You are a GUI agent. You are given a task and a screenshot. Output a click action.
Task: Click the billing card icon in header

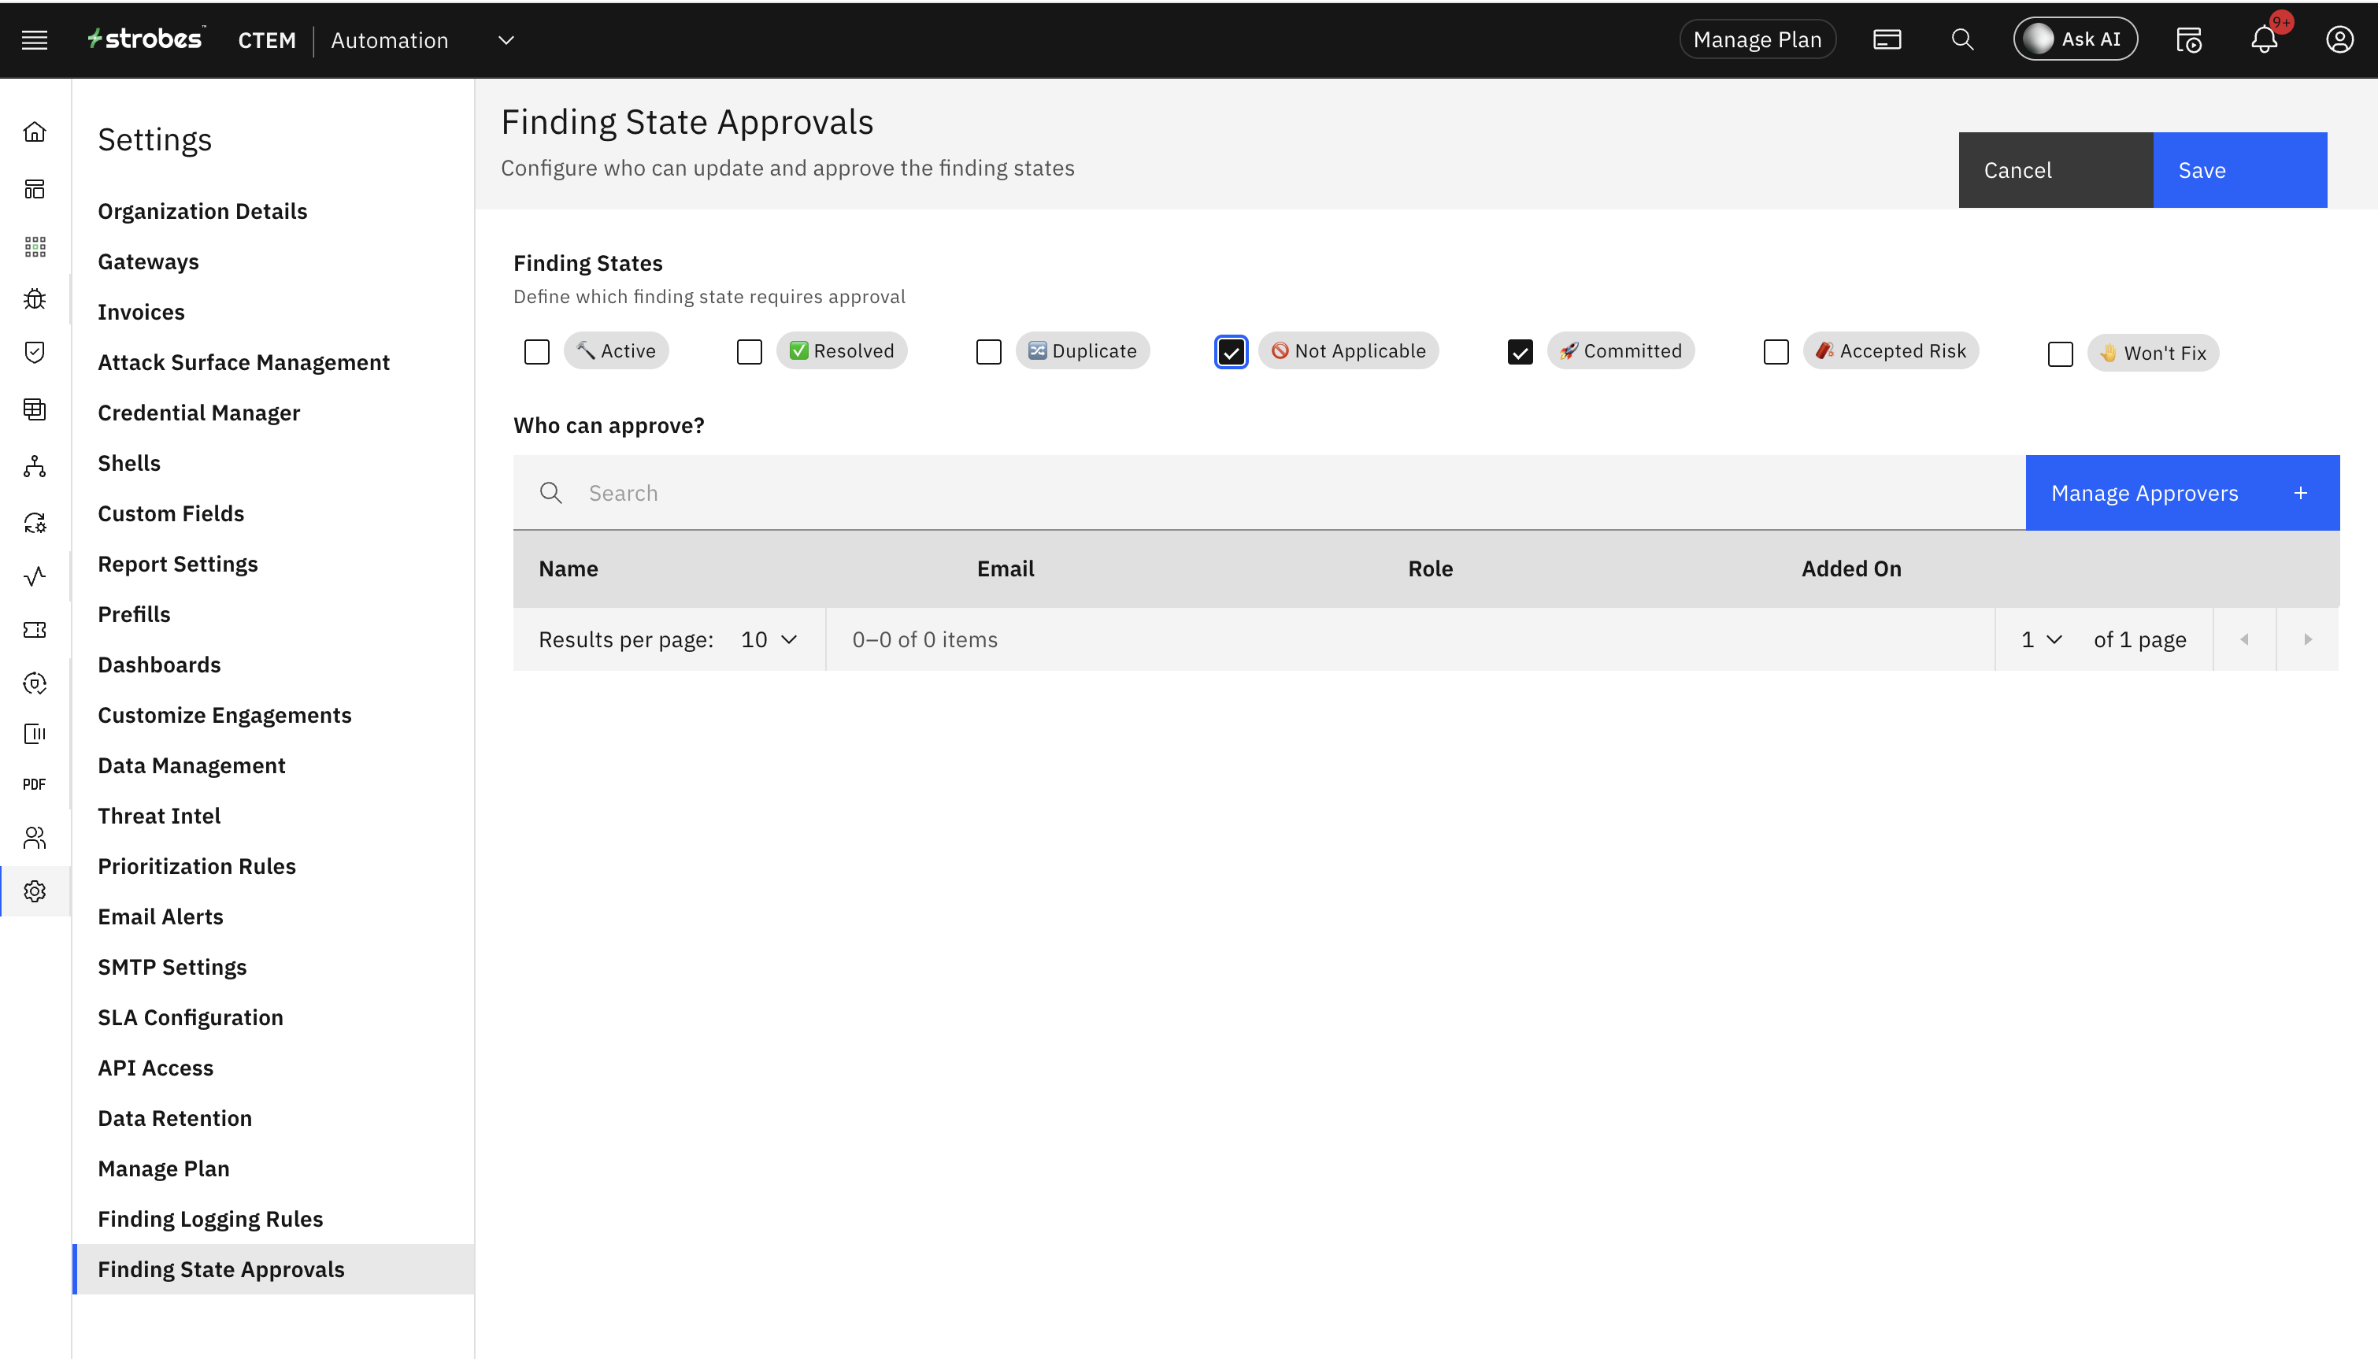pyautogui.click(x=1886, y=39)
